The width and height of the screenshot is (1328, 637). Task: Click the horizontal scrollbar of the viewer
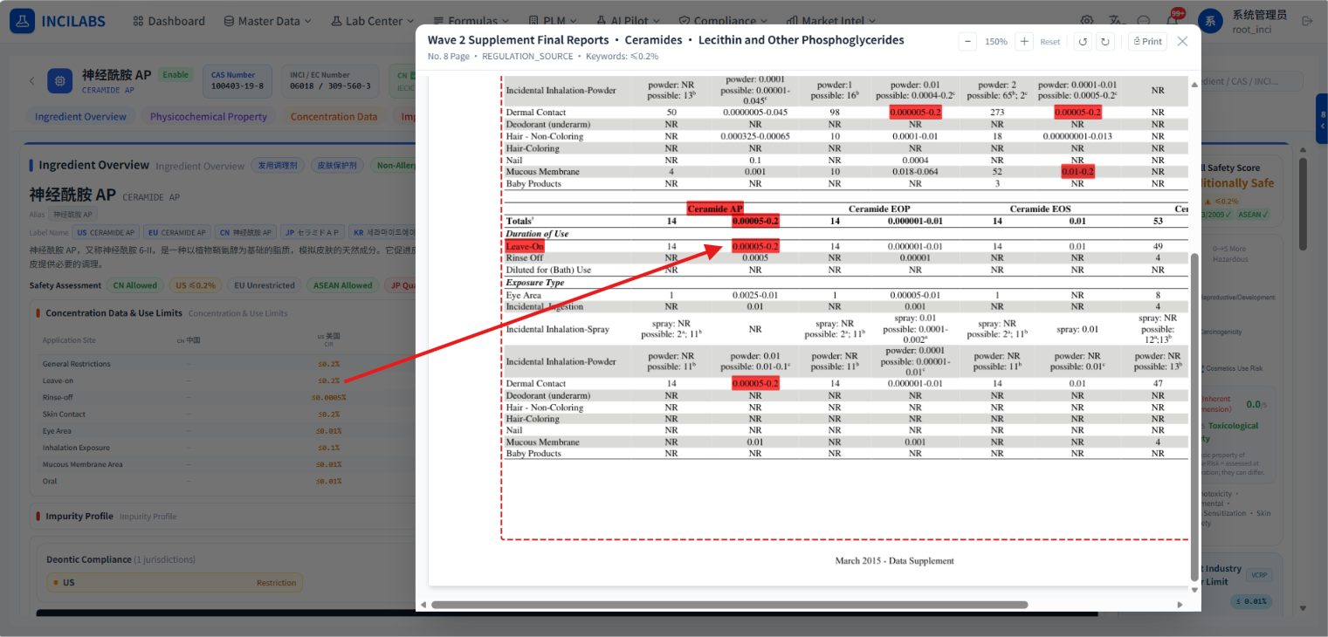[x=729, y=605]
